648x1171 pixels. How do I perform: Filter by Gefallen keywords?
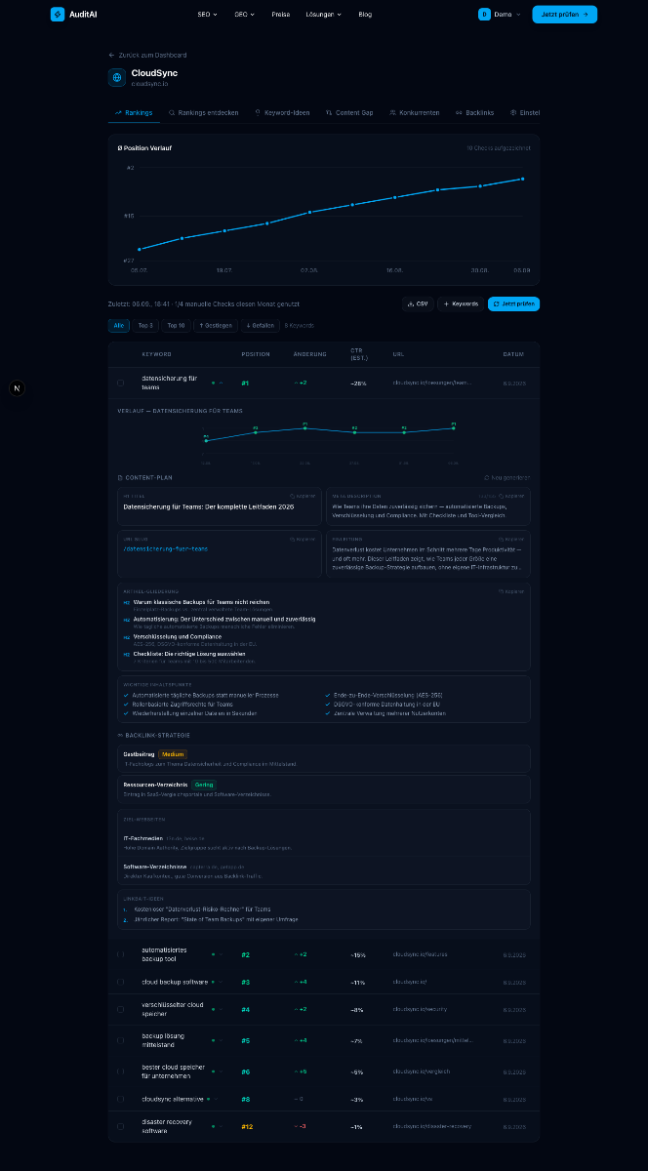pyautogui.click(x=260, y=325)
